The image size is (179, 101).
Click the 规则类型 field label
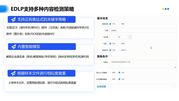[x=105, y=24]
